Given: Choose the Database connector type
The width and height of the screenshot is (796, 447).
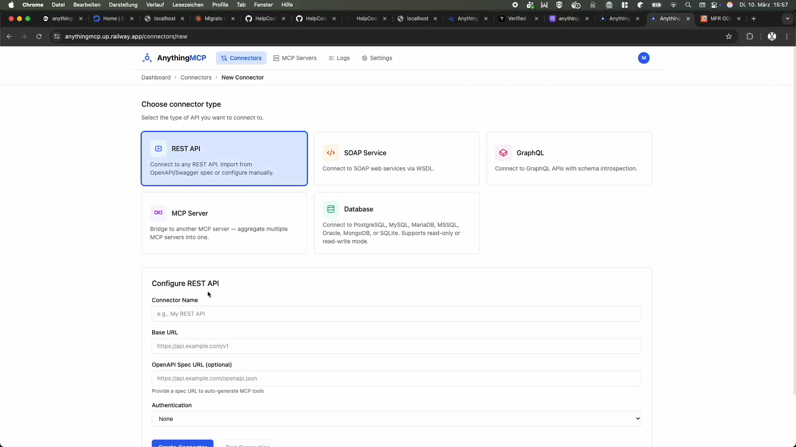Looking at the screenshot, I should click(397, 223).
